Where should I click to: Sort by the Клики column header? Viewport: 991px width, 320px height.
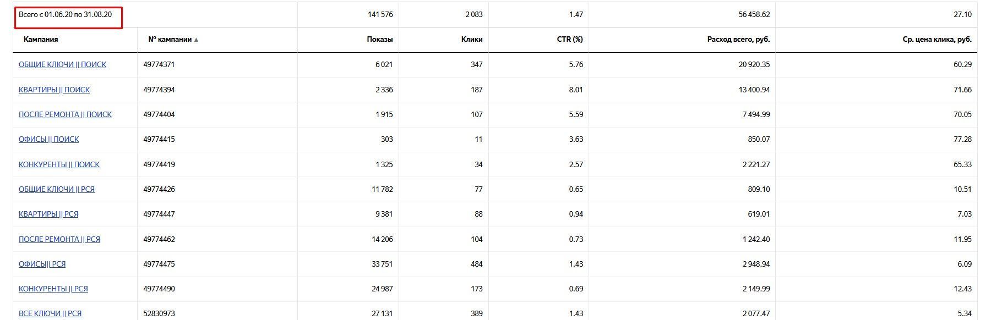click(472, 40)
